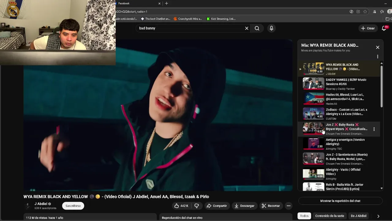The image size is (392, 221).
Task: Select Contenido de la serie chip
Action: tap(330, 216)
